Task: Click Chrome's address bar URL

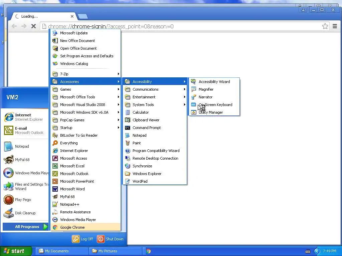Action: (111, 26)
